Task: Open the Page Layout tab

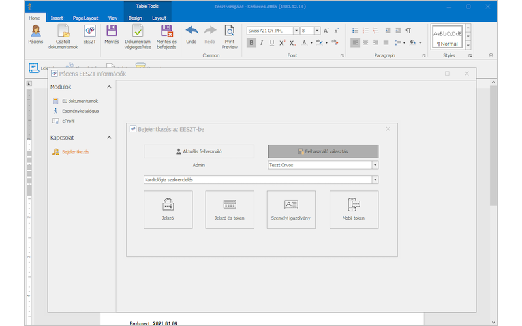Action: click(x=85, y=18)
